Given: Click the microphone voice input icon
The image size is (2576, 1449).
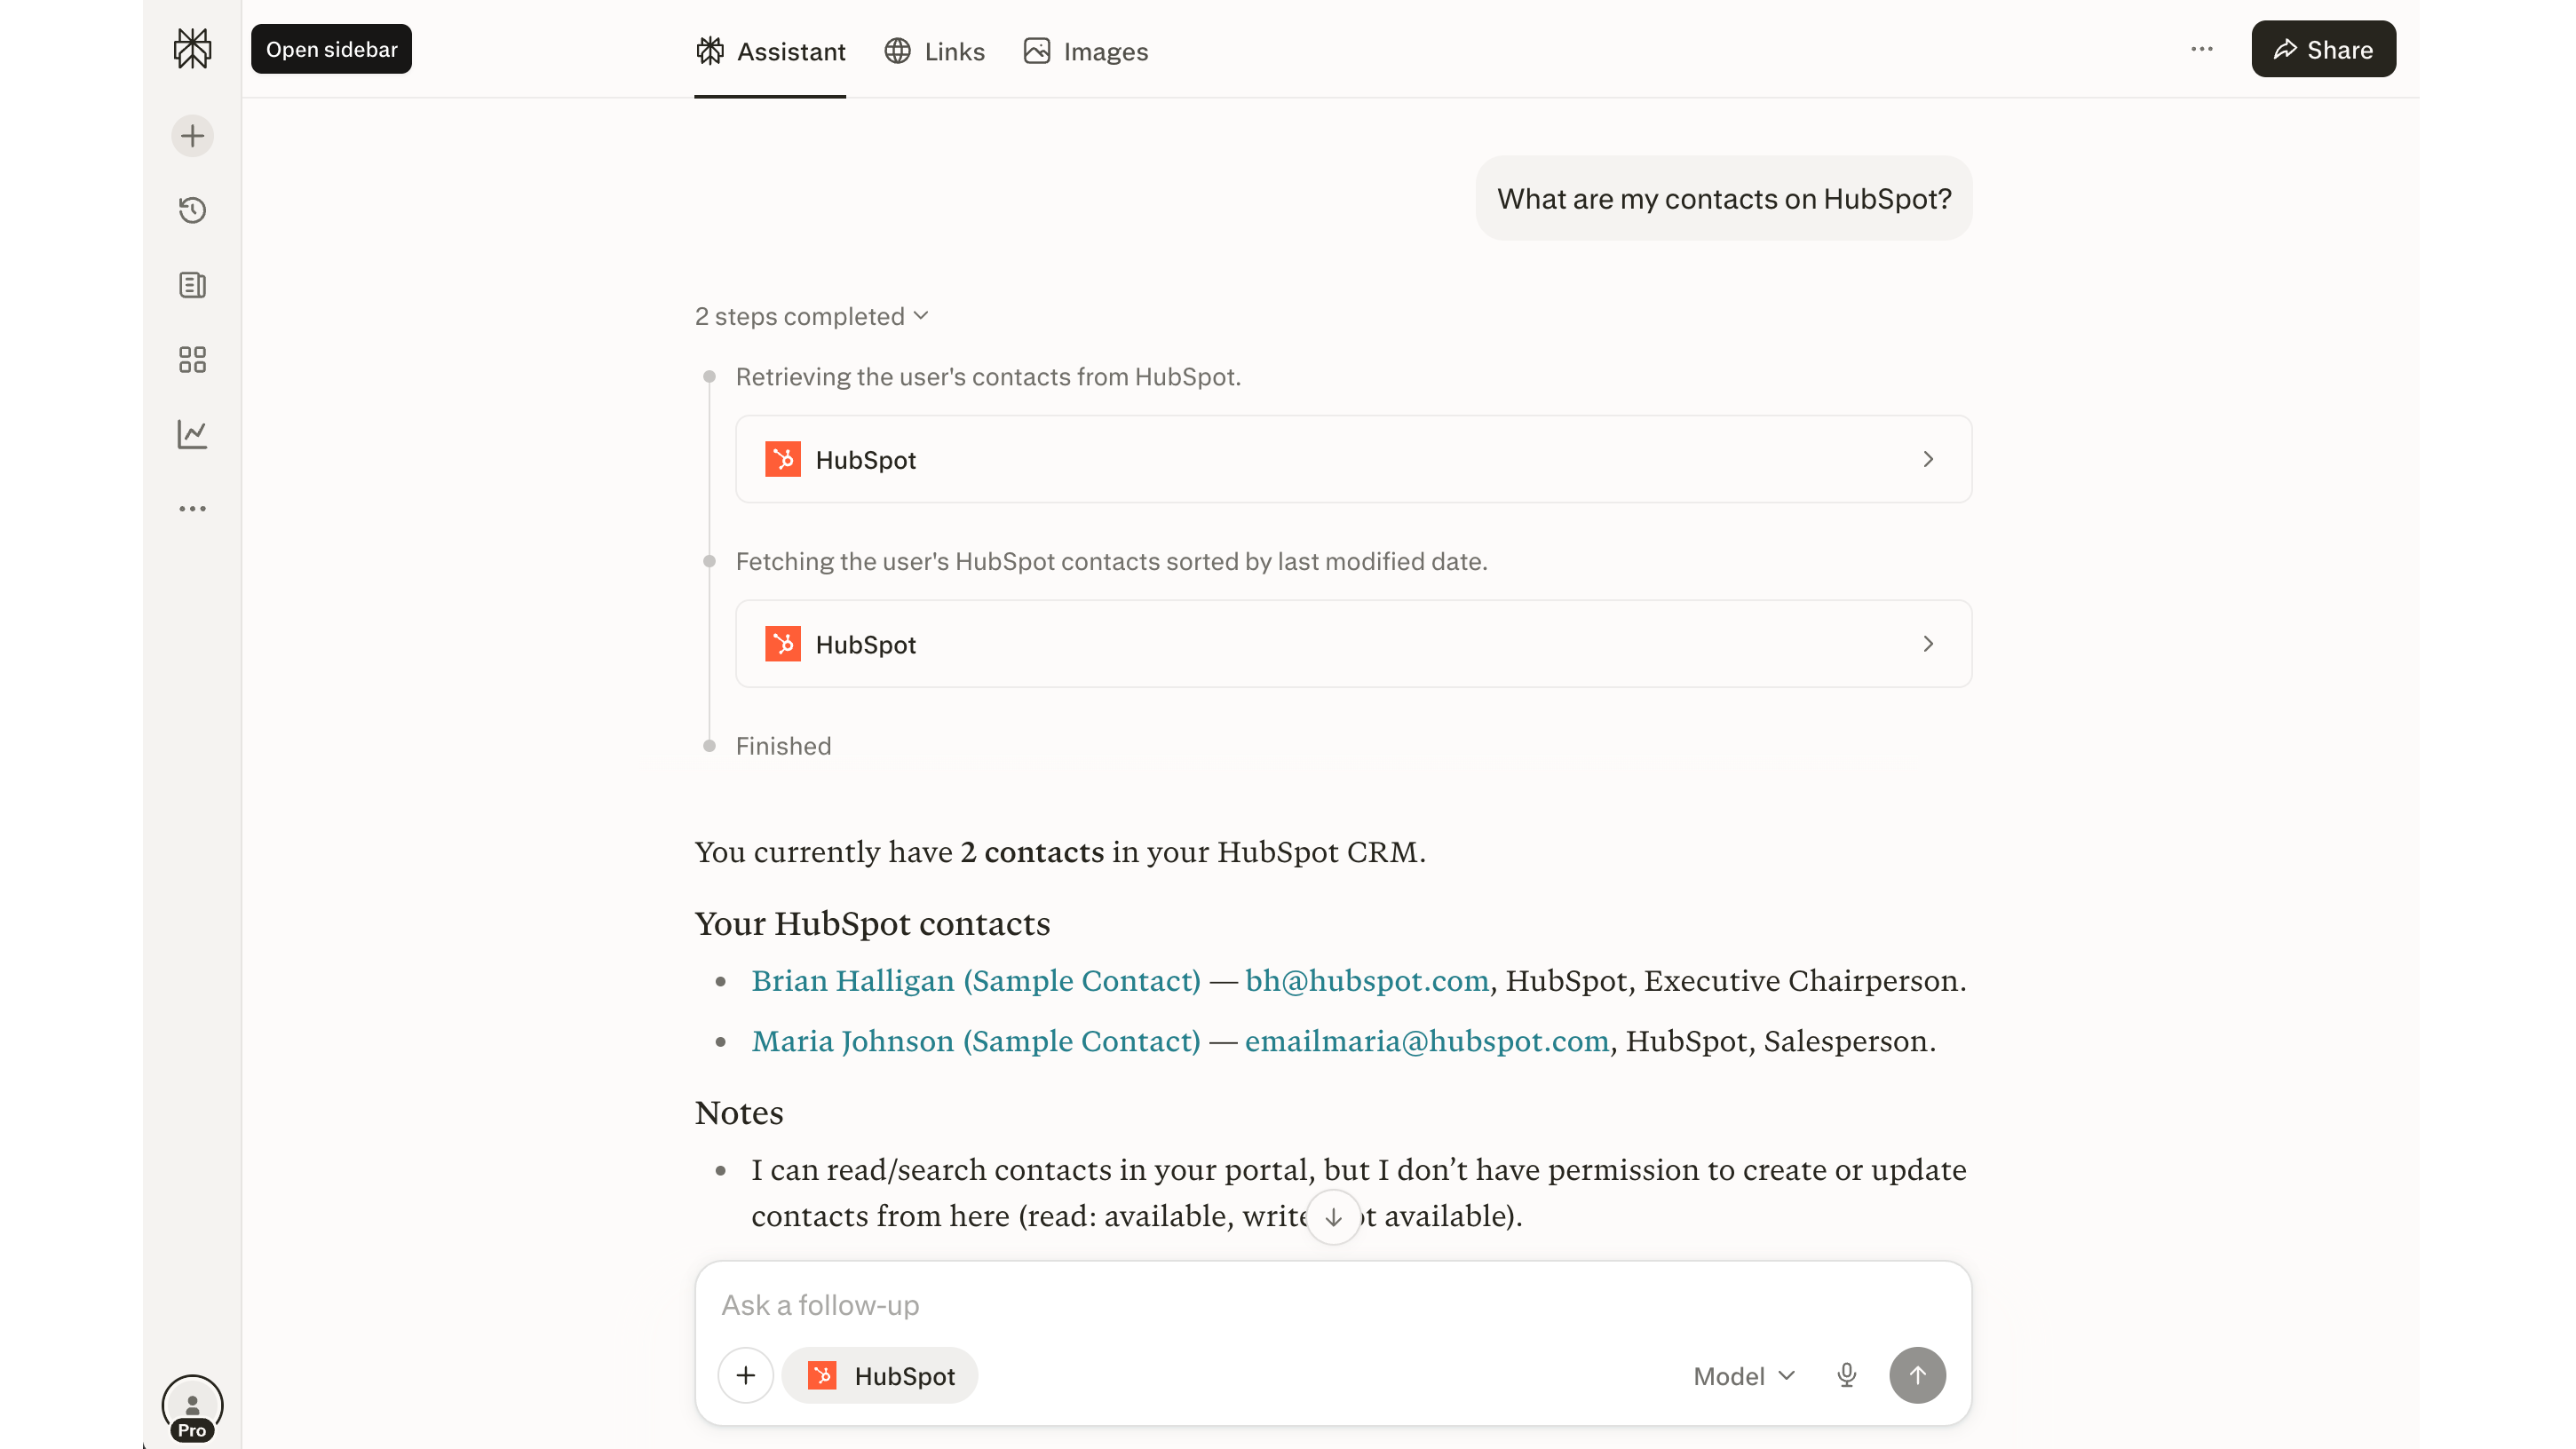Looking at the screenshot, I should point(1846,1375).
